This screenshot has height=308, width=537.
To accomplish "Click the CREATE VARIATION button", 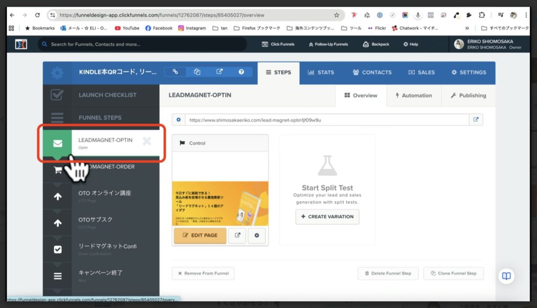I will point(327,217).
